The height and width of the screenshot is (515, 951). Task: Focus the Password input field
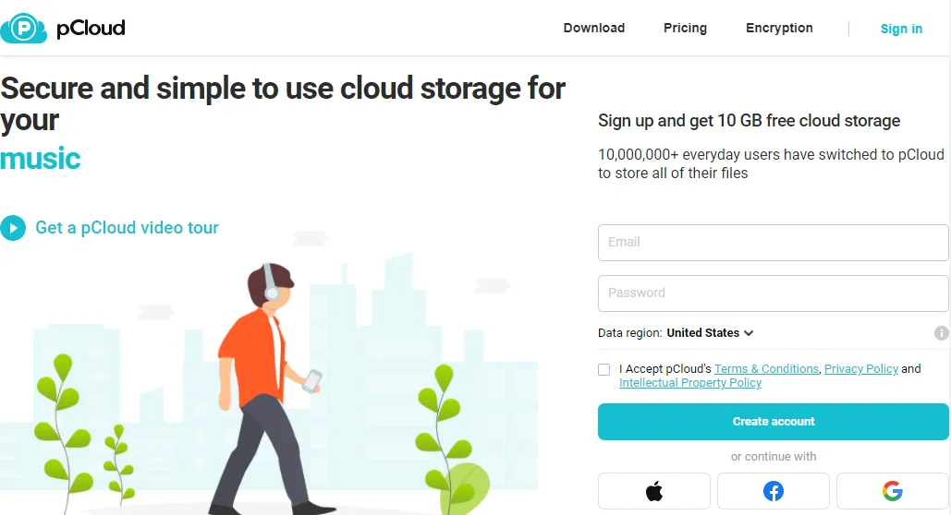773,293
